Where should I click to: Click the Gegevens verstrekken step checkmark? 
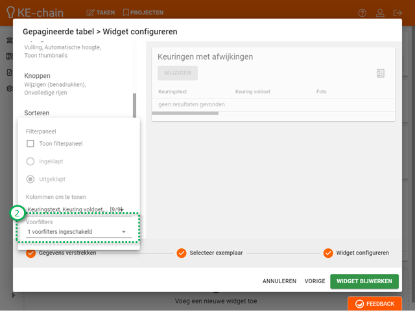tap(30, 253)
